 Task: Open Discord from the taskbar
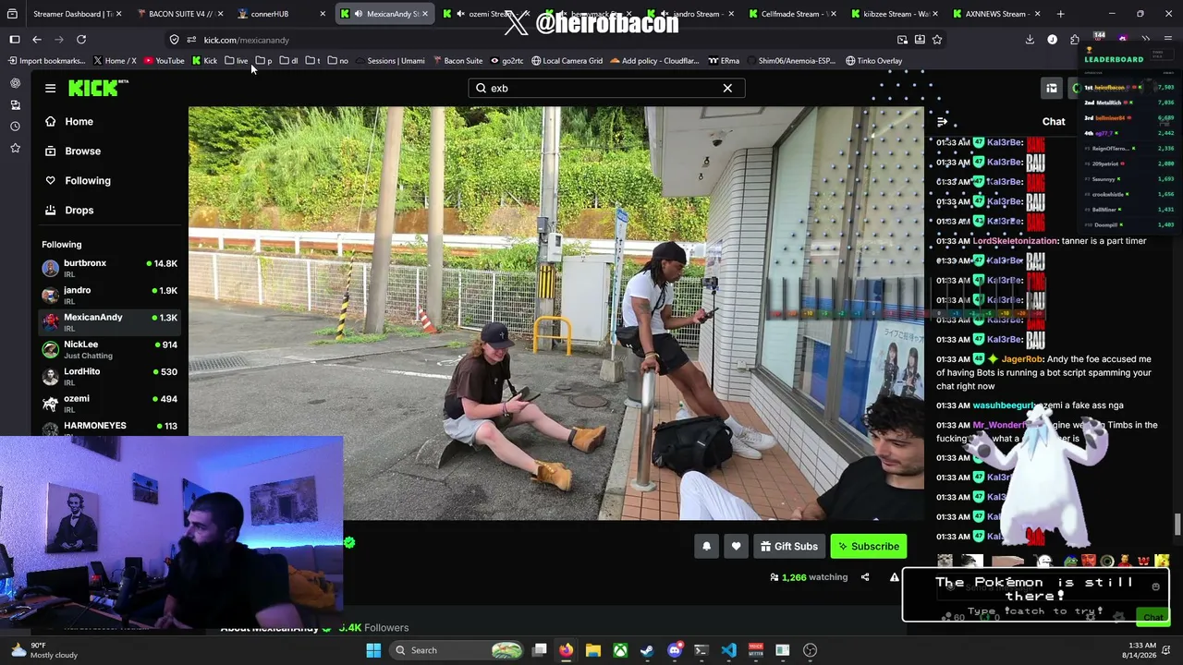click(675, 650)
